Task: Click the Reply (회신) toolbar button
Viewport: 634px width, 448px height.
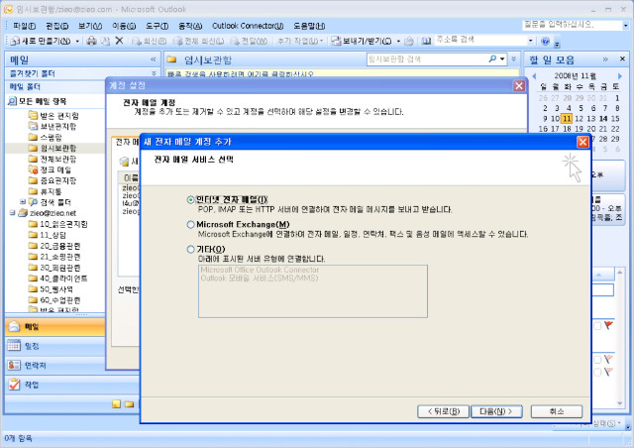Action: tap(150, 41)
